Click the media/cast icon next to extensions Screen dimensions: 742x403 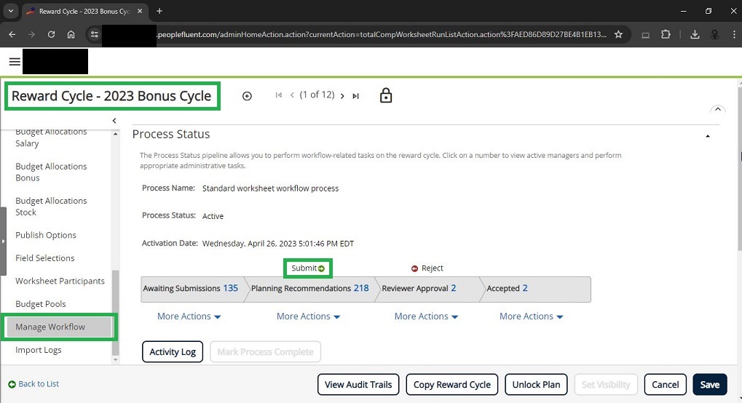tap(645, 34)
